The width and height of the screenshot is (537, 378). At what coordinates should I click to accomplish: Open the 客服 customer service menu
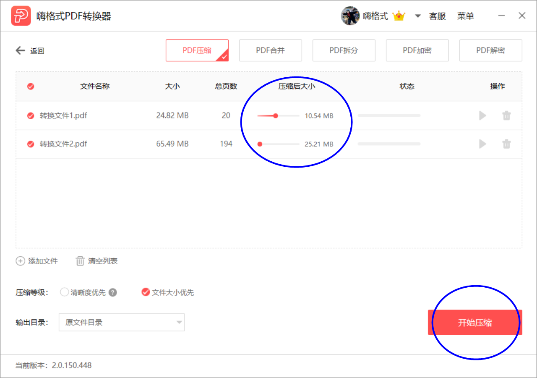[x=437, y=16]
